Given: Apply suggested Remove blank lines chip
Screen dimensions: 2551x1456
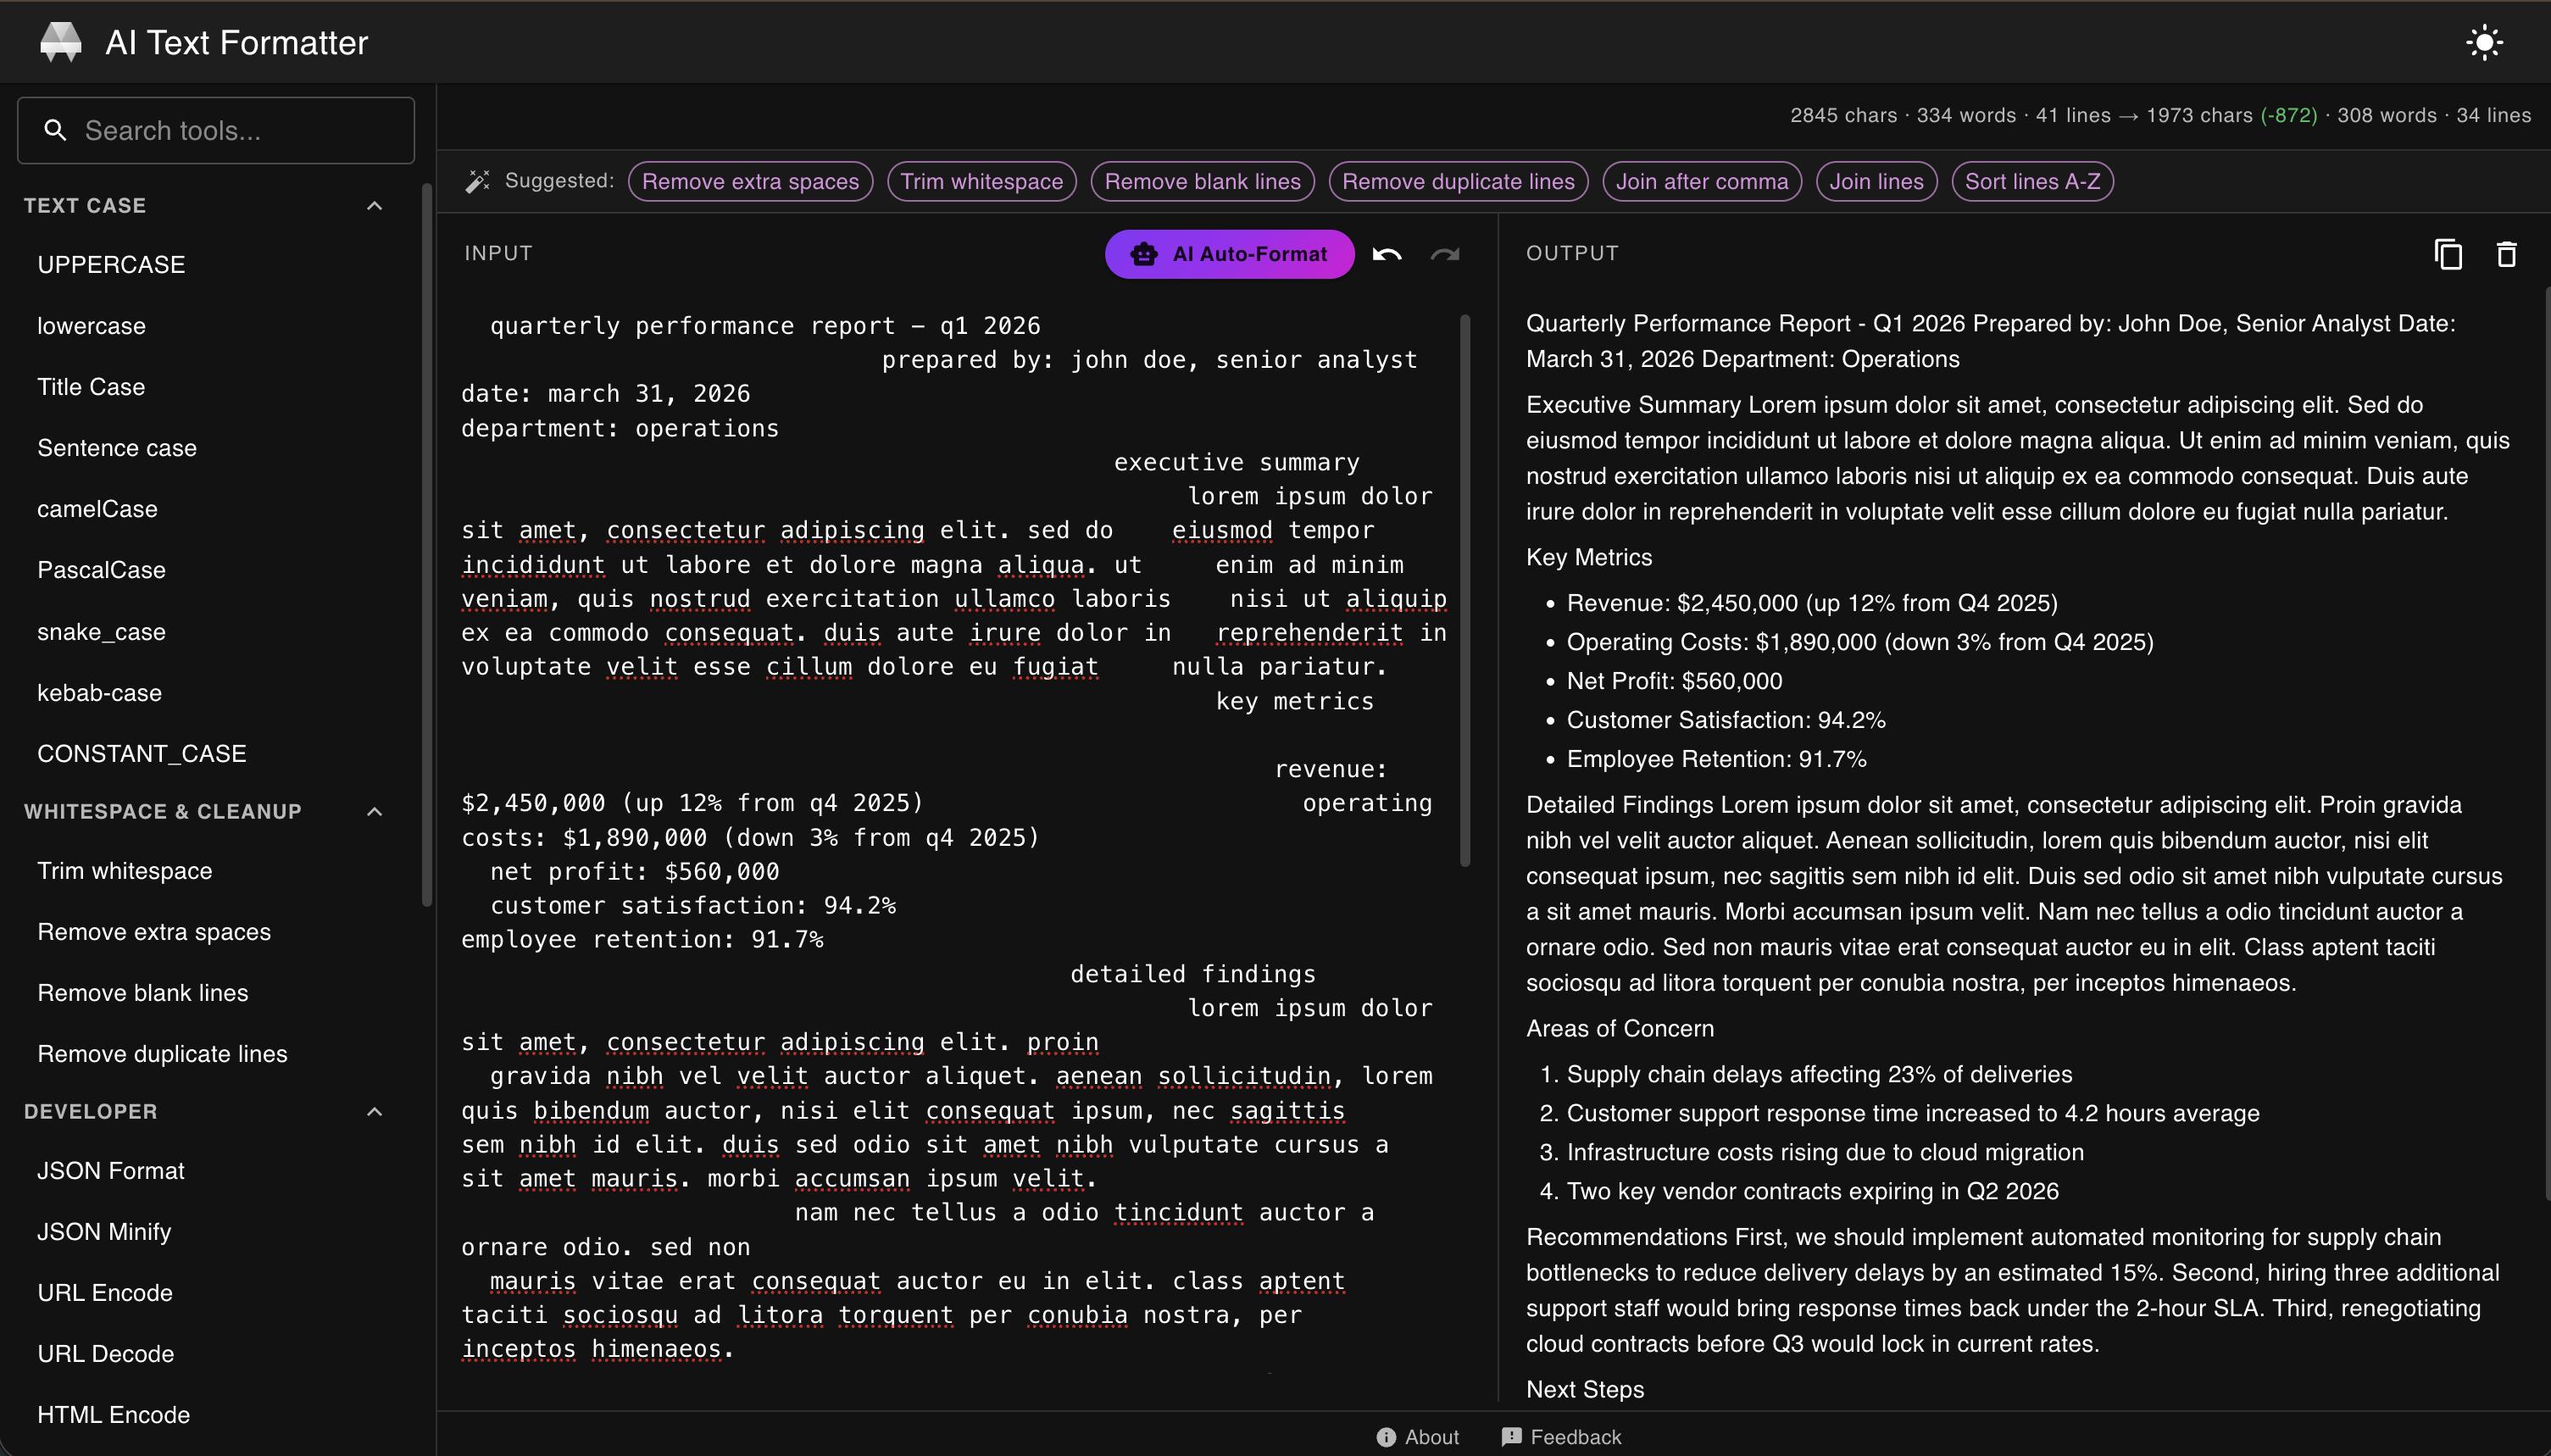Looking at the screenshot, I should coord(1202,181).
